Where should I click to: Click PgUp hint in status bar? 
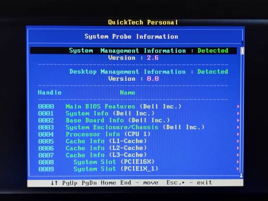(70, 183)
